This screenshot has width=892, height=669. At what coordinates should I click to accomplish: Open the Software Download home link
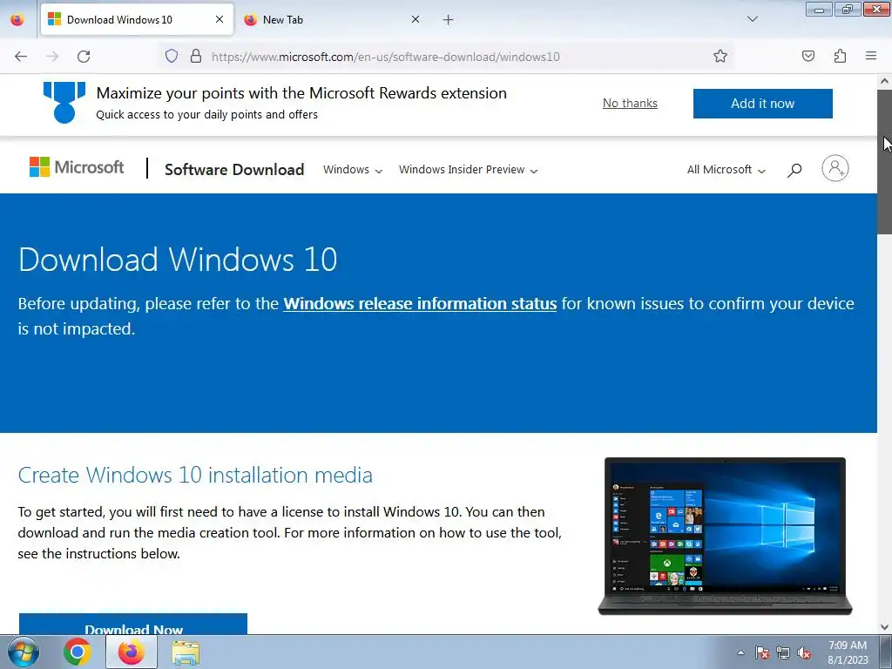click(x=234, y=170)
